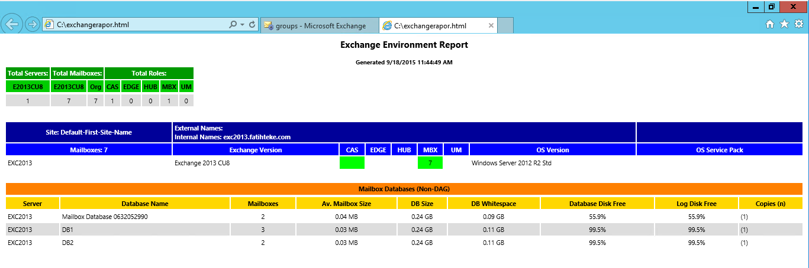Click the Mailboxes: 7 blue header
The image size is (809, 268).
(x=89, y=150)
